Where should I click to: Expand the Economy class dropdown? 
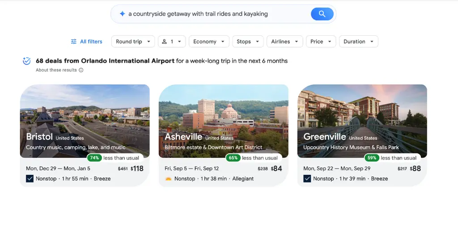(x=209, y=42)
